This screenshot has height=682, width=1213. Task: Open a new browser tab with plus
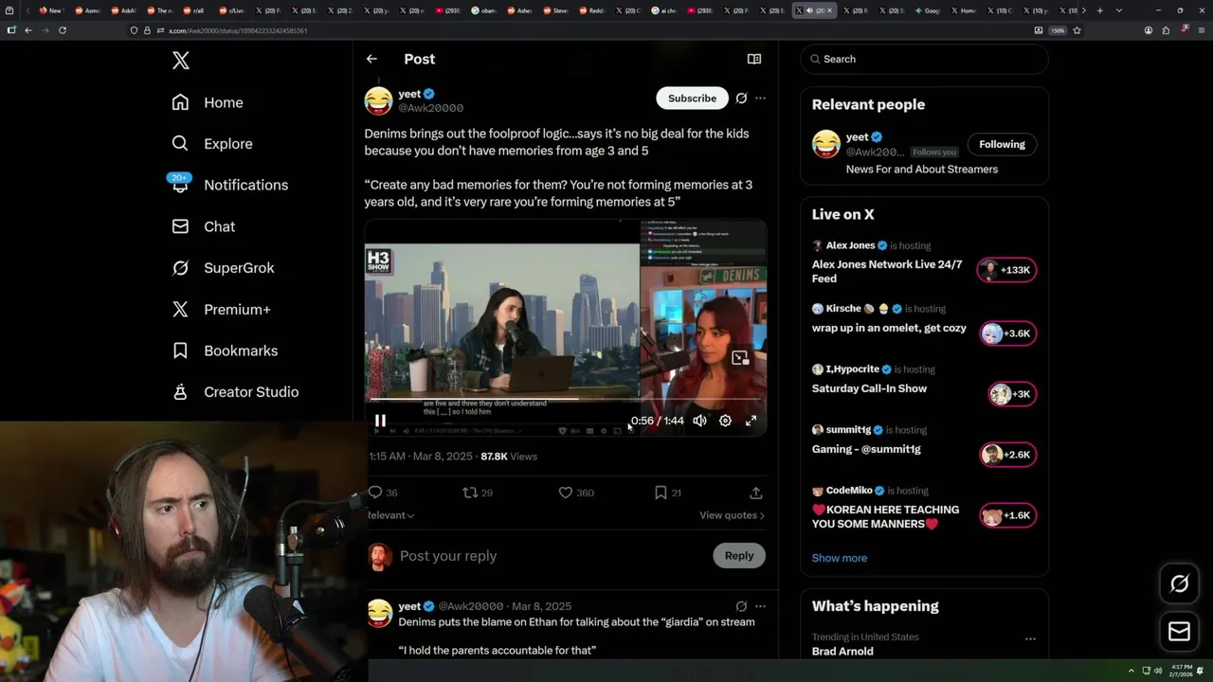[x=1099, y=10]
